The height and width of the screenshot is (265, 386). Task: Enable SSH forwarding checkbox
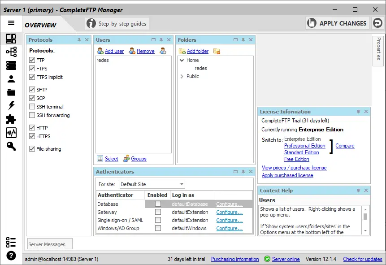32,115
